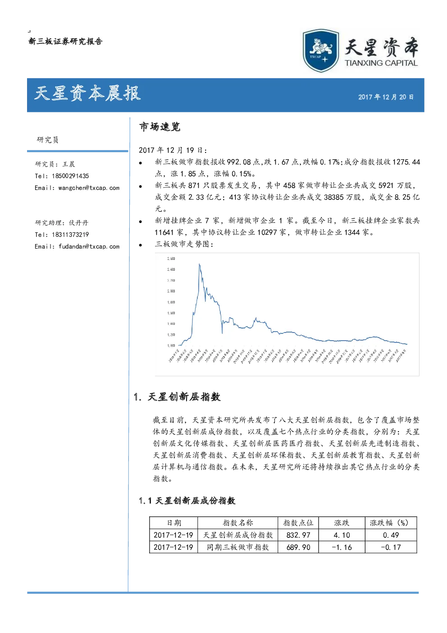Click the heading 1. 天星创新层指数
The image size is (447, 633).
177,397
